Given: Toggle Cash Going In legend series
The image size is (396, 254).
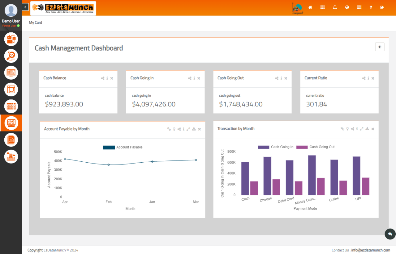Looking at the screenshot, I should point(276,147).
